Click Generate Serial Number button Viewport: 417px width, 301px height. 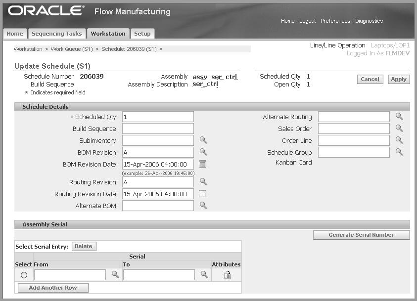[361, 235]
